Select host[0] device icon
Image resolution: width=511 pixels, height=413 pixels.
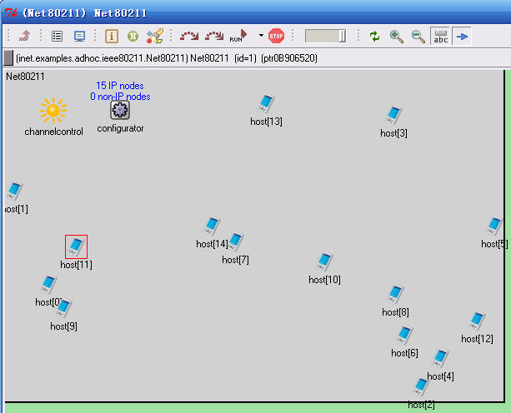48,284
